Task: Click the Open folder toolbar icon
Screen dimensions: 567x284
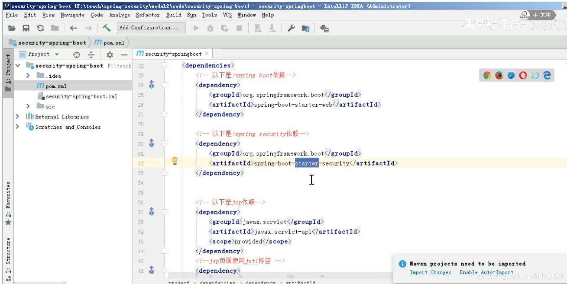Action: 12,28
